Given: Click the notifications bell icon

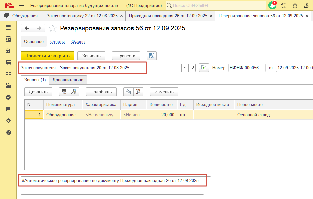Looking at the screenshot, I should point(272,6).
